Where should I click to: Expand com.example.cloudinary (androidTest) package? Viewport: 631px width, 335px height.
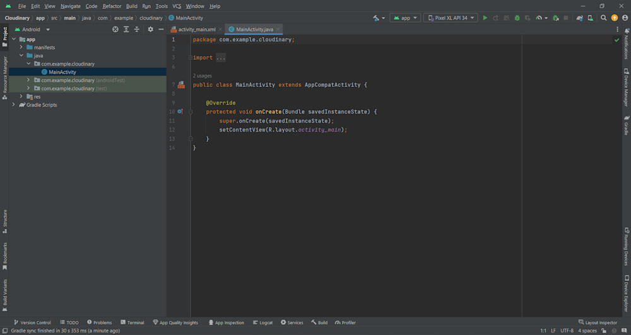(x=28, y=80)
